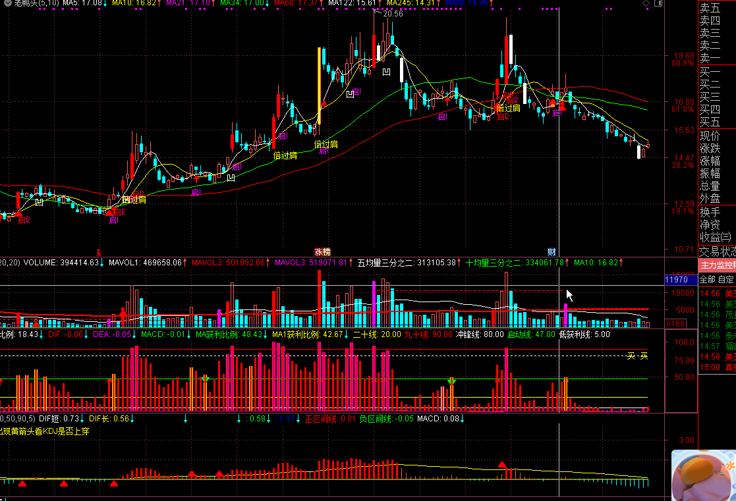The width and height of the screenshot is (736, 501).
Task: Click the mascot thumbnail
Action: pyautogui.click(x=704, y=476)
